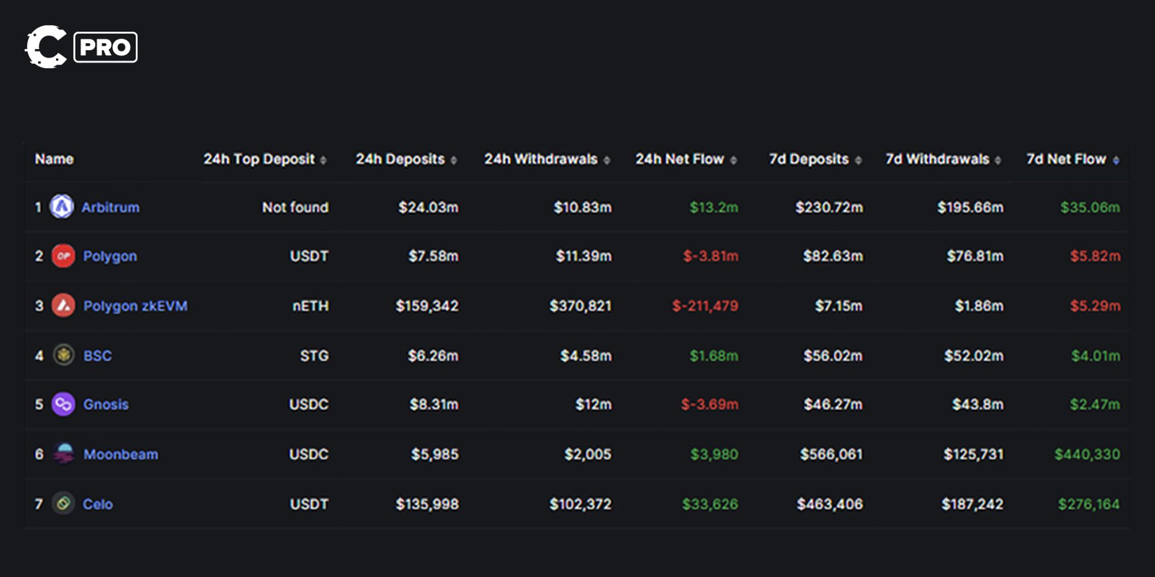Click the Arbitrum chain logo icon

tap(62, 207)
